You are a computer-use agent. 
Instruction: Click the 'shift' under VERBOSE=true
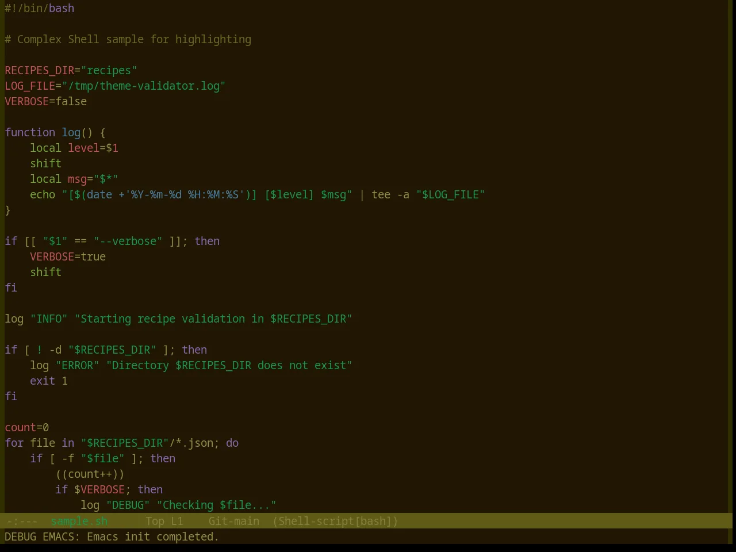[x=45, y=272]
